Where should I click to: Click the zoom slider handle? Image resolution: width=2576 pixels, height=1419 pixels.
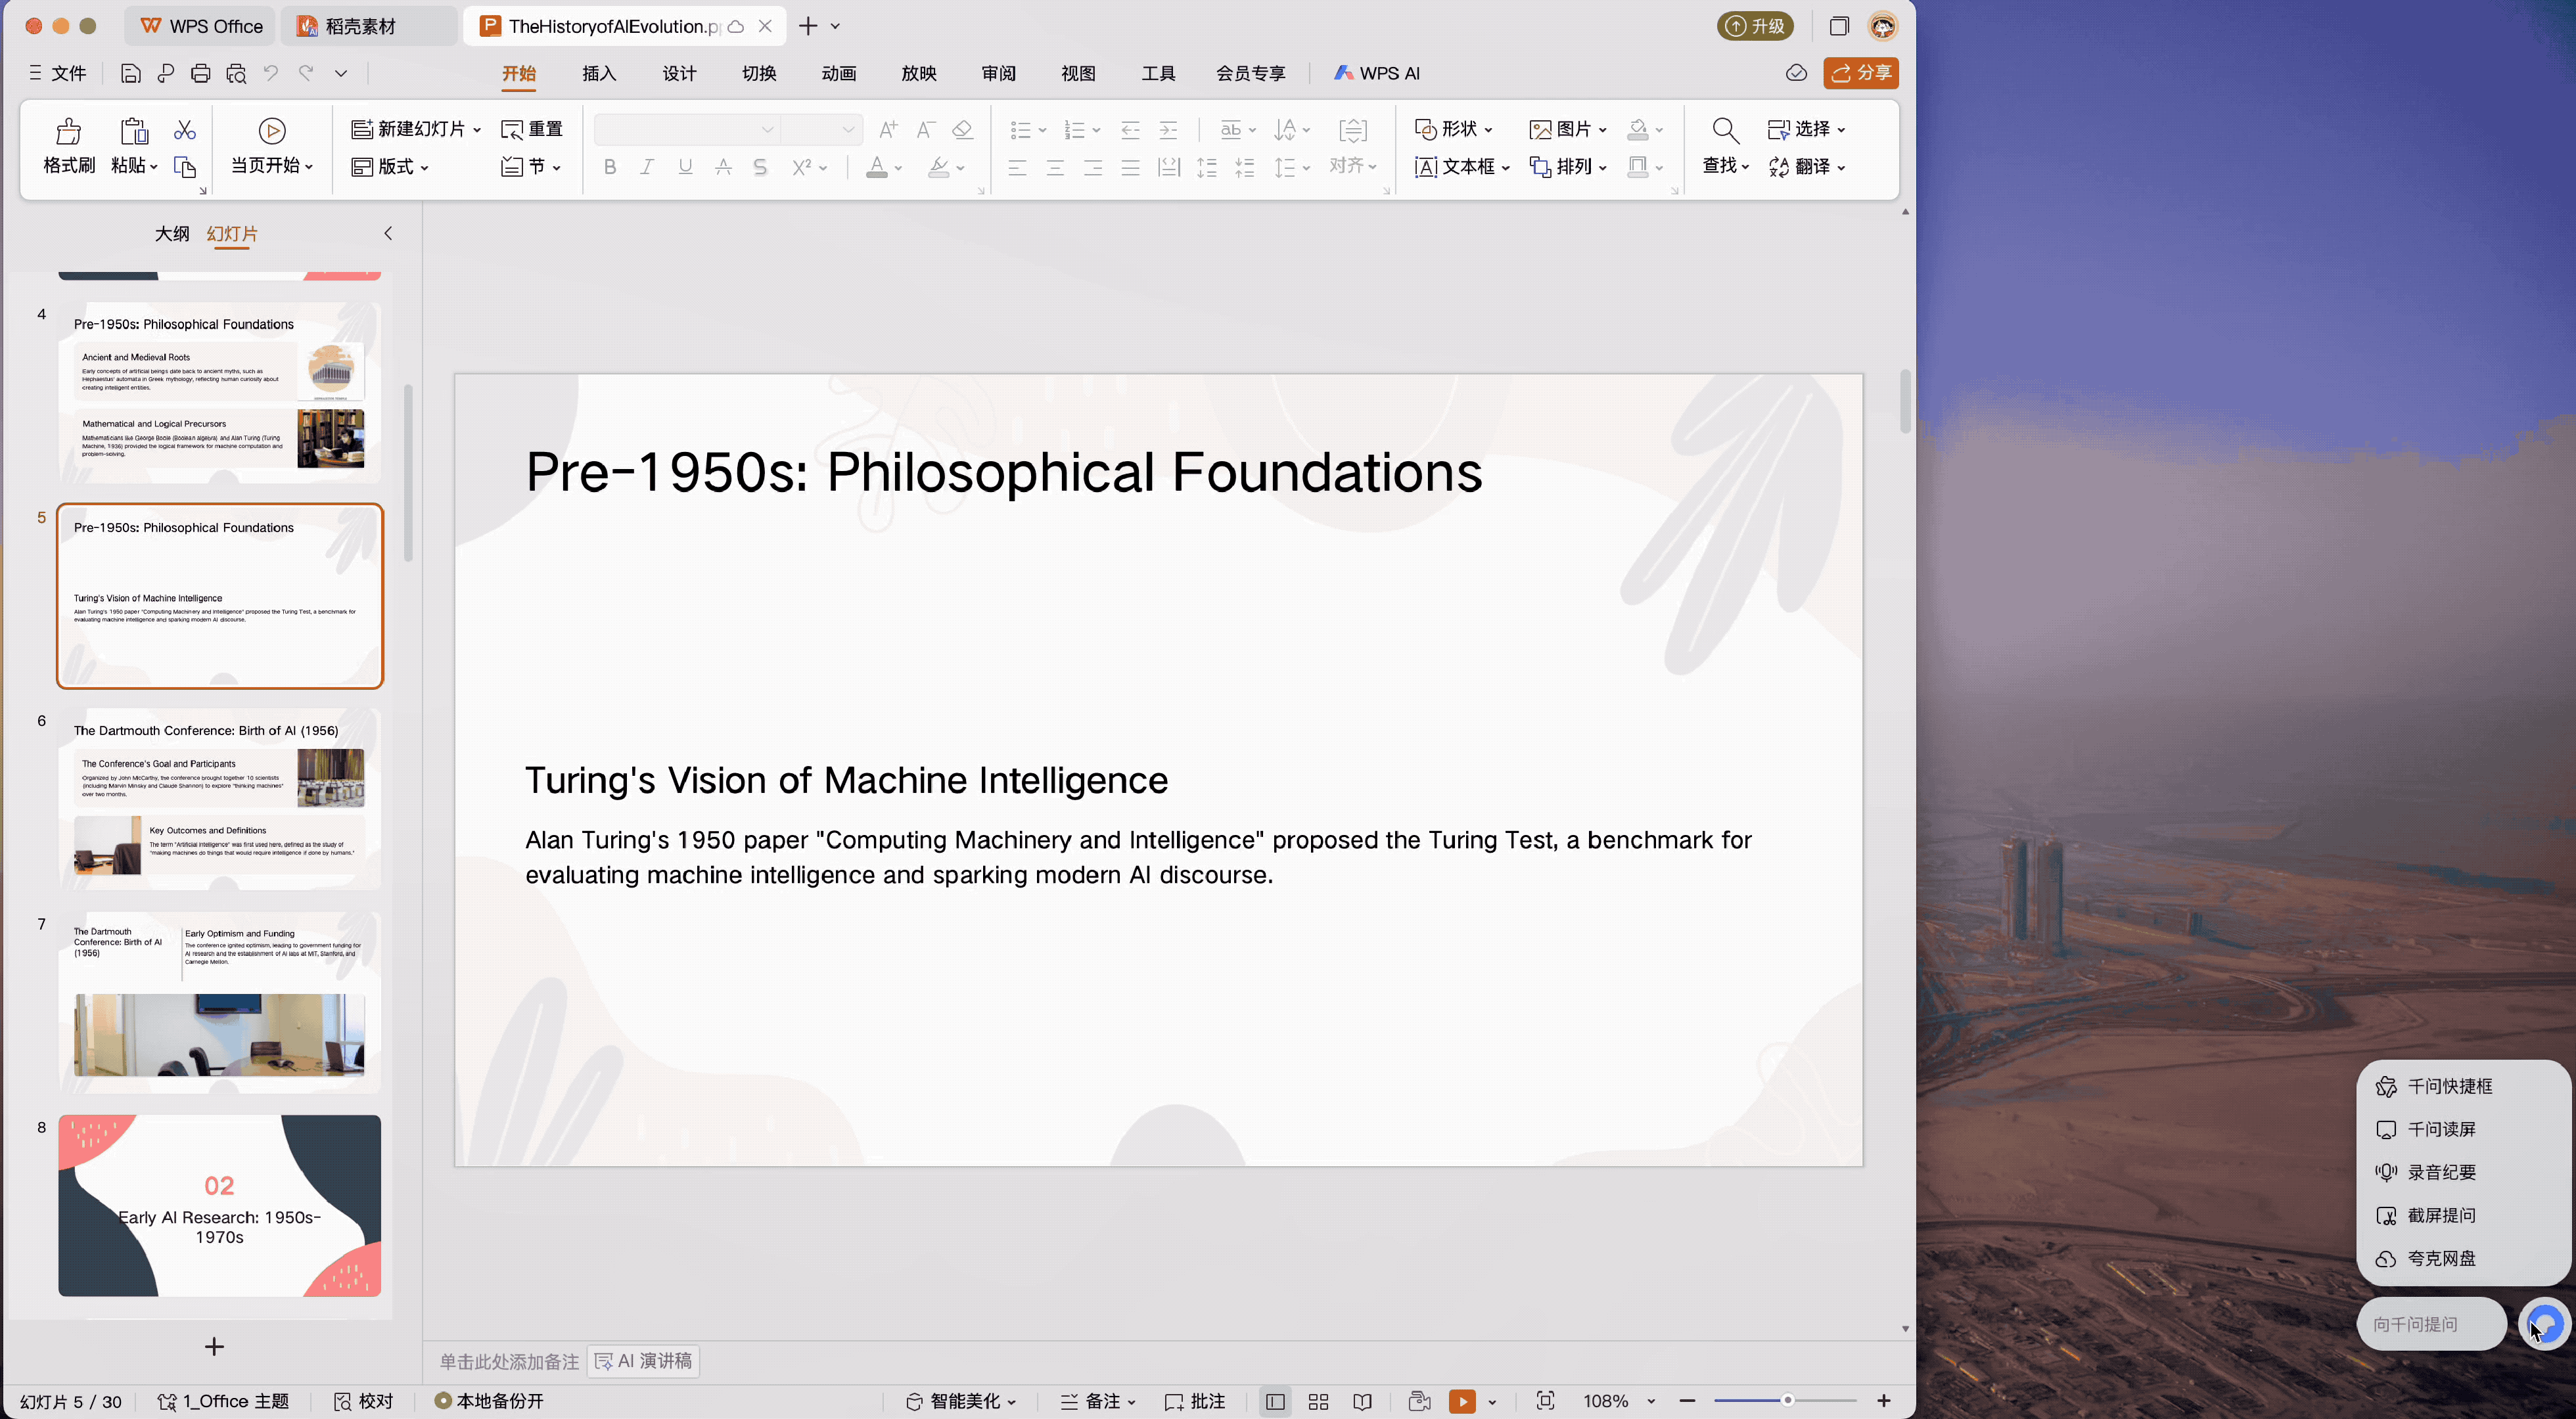(x=1787, y=1400)
